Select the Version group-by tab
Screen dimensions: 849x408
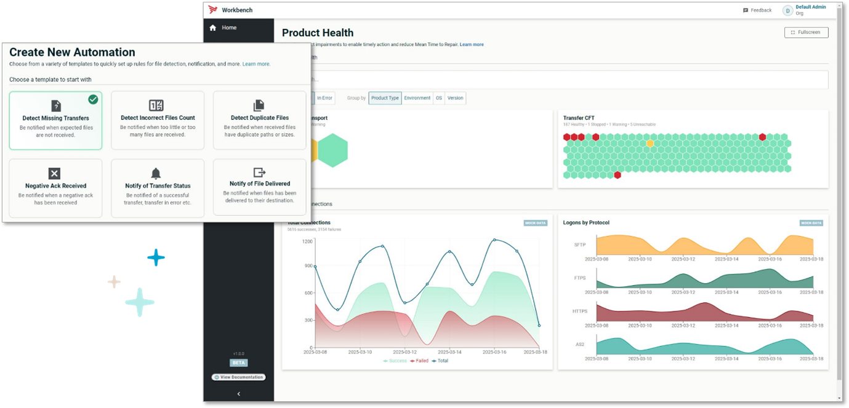(455, 98)
